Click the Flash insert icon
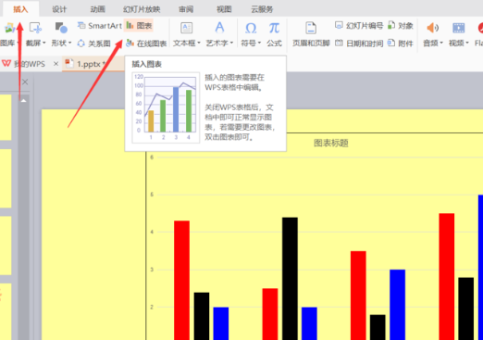 480,28
